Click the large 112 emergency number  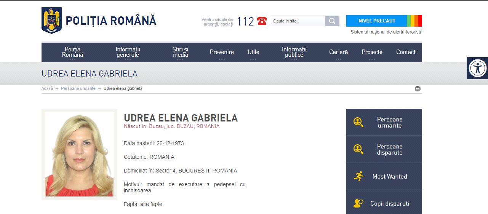click(245, 21)
